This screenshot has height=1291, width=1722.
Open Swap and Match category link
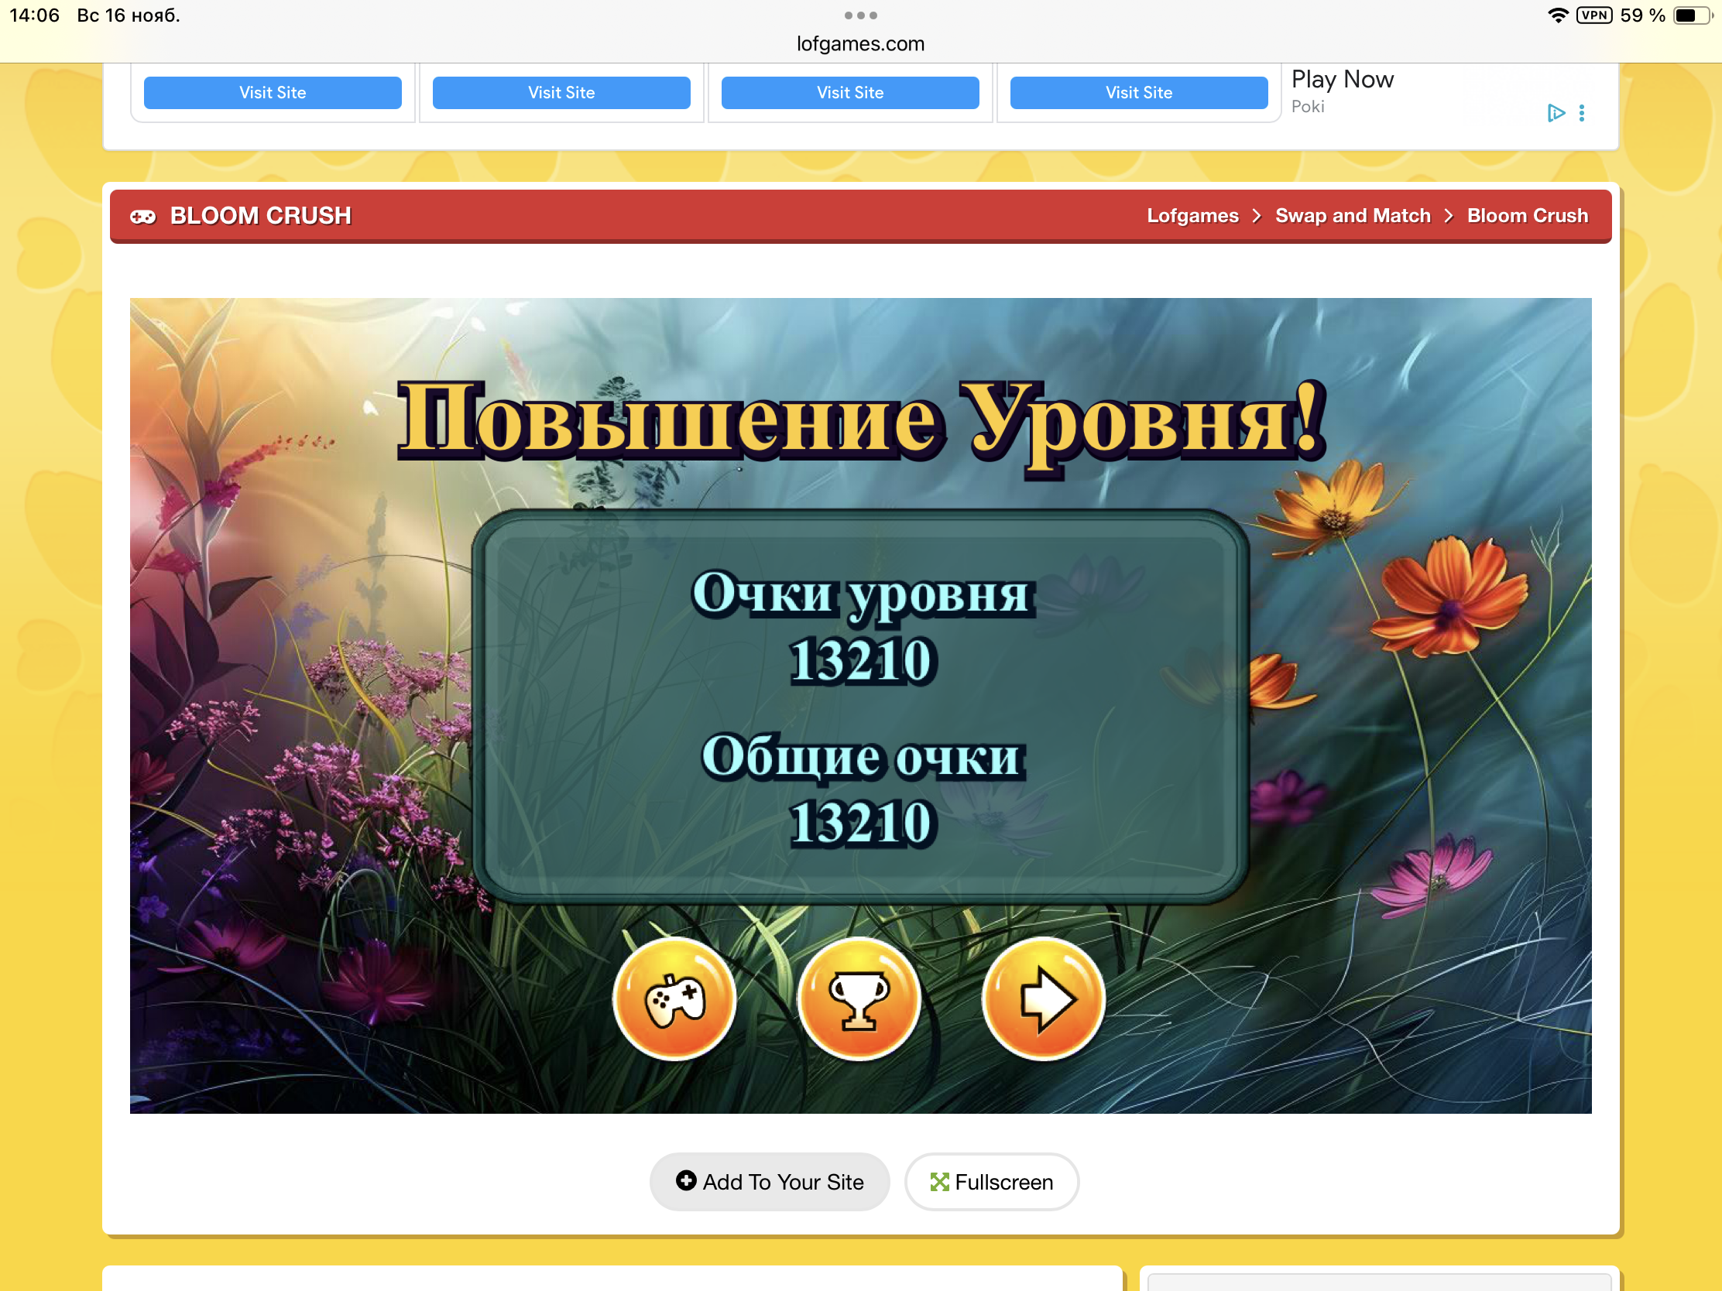click(x=1352, y=216)
